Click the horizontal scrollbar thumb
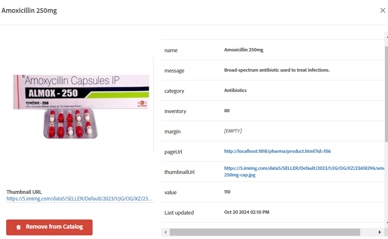 265,232
